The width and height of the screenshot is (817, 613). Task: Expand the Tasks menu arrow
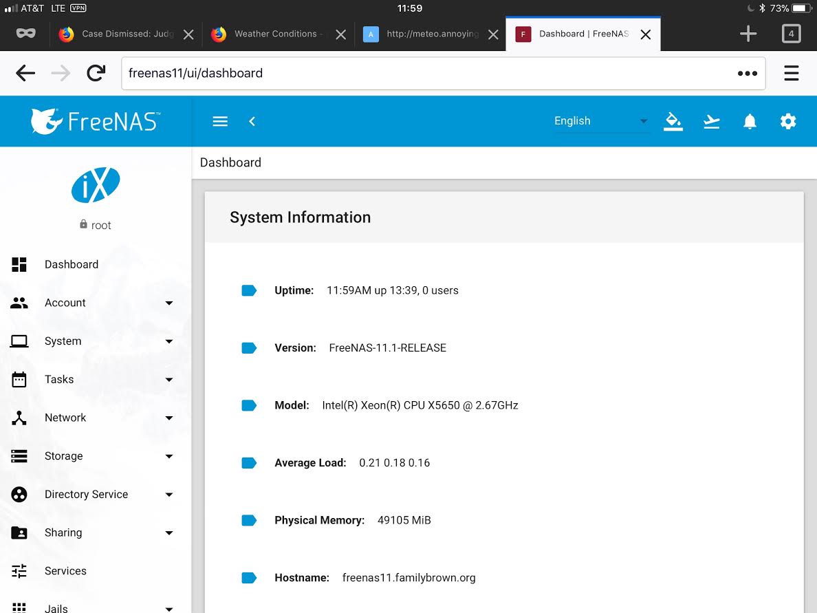(x=168, y=380)
